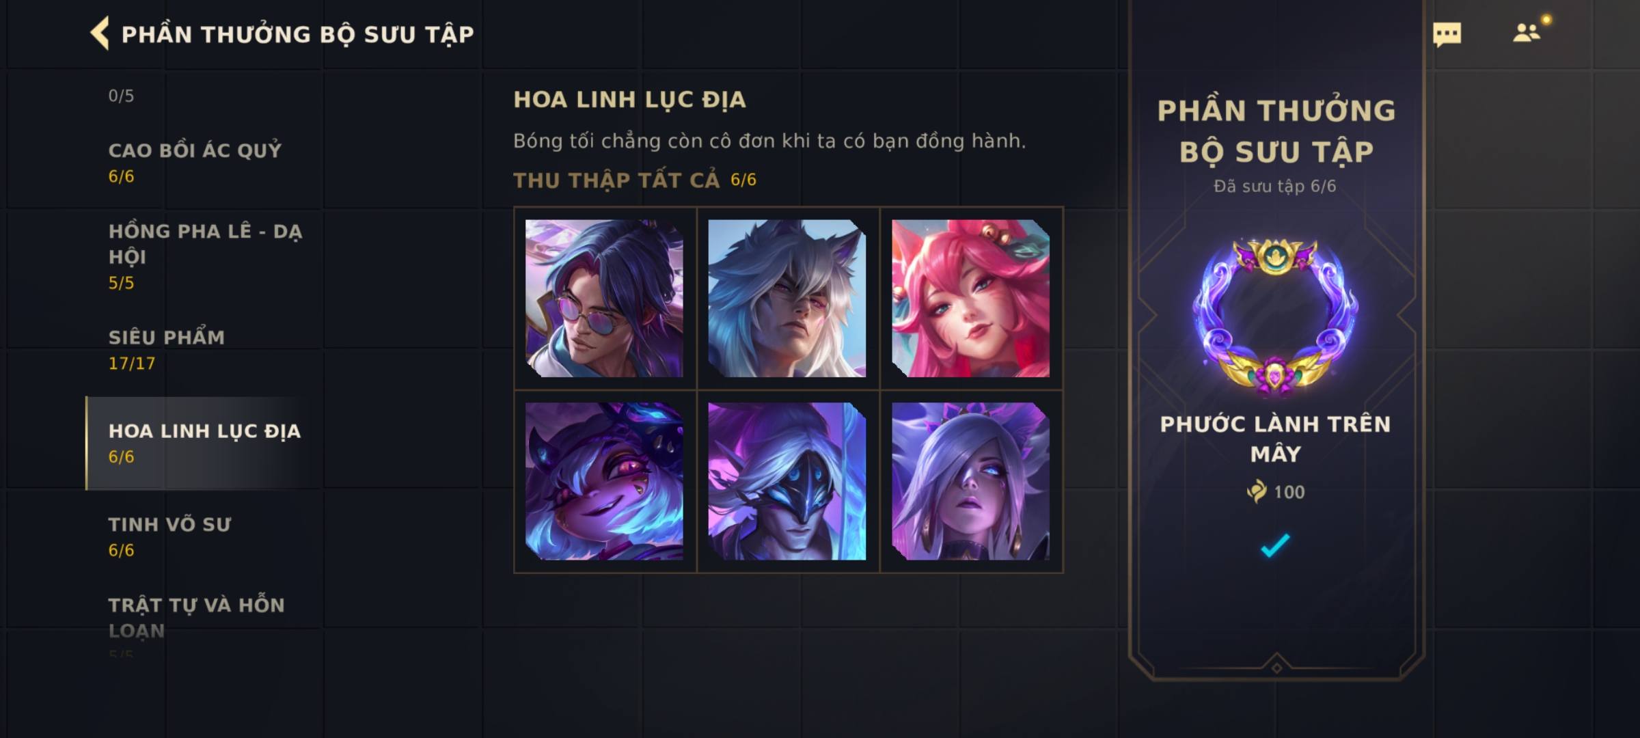Image resolution: width=1640 pixels, height=738 pixels.
Task: Select the Tinh Võ Sư collection
Action: (x=204, y=537)
